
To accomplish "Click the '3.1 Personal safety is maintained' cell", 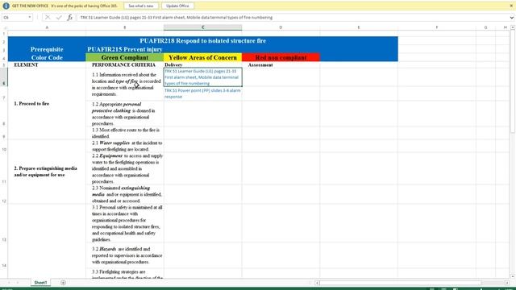I will (x=125, y=224).
